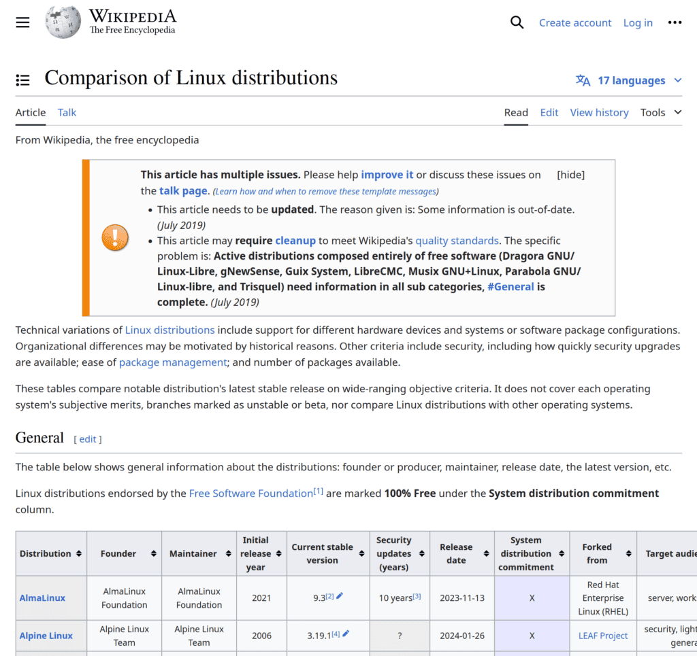The image size is (697, 656).
Task: Click the Create account link
Action: point(575,22)
